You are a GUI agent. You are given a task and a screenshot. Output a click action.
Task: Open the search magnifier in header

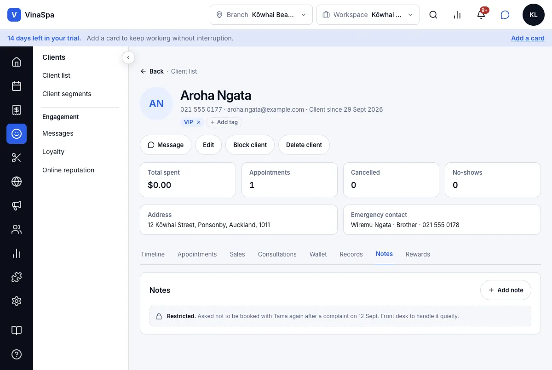(x=433, y=15)
